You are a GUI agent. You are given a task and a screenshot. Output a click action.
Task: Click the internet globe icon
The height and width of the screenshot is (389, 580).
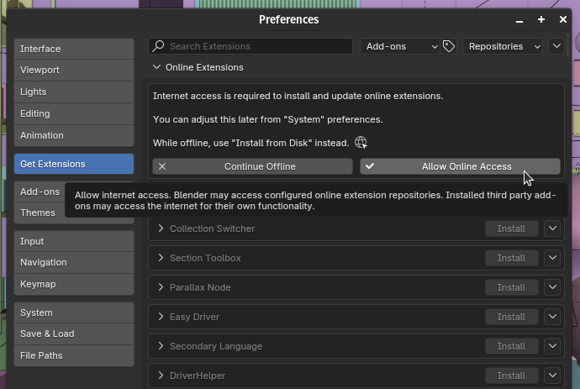click(x=361, y=143)
